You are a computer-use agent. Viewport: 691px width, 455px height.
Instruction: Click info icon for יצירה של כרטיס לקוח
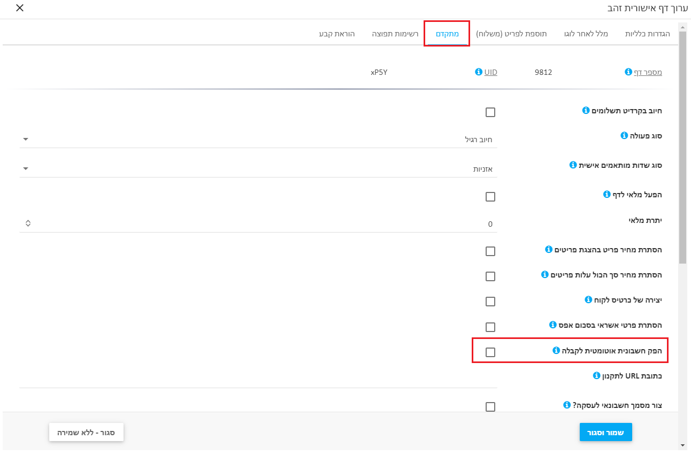[588, 299]
